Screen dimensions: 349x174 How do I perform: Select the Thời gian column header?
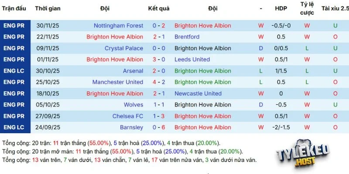48,8
